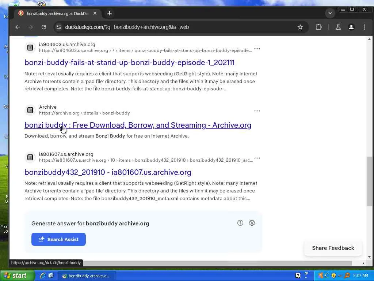Bookmark this page with the star
This screenshot has height=281, width=374.
click(300, 27)
